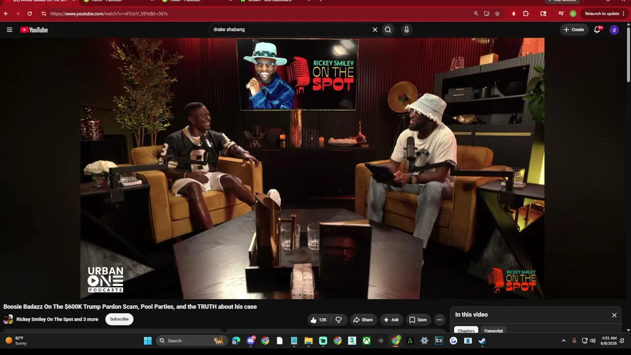Open the Windows Start menu

click(147, 341)
